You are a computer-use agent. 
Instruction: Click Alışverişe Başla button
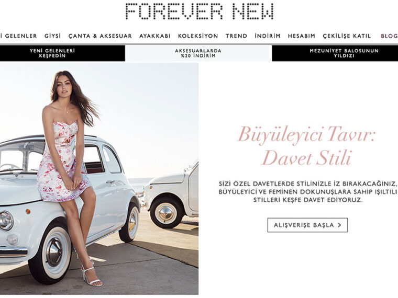307,225
